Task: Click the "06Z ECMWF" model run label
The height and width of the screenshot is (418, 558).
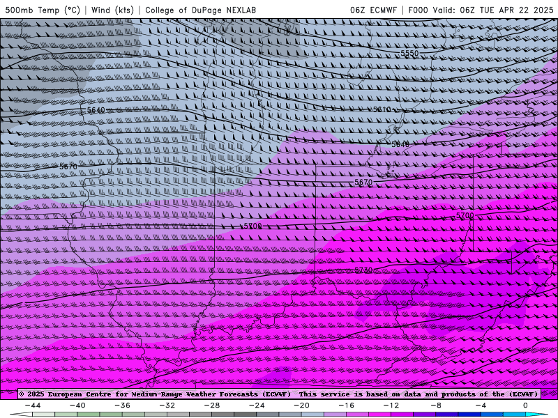Action: point(373,10)
